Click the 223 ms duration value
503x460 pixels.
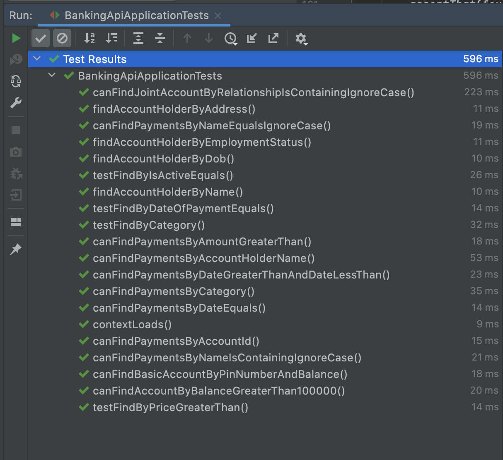(481, 92)
